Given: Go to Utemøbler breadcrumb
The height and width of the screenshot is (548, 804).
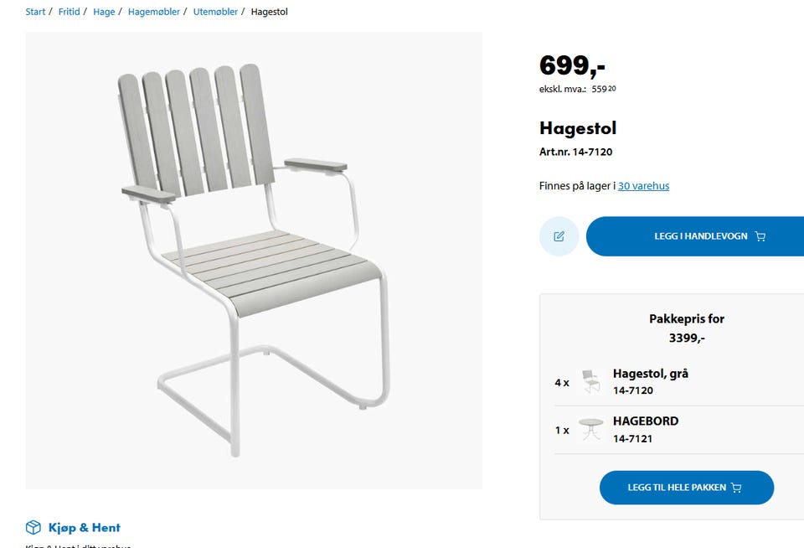Looking at the screenshot, I should pyautogui.click(x=215, y=12).
